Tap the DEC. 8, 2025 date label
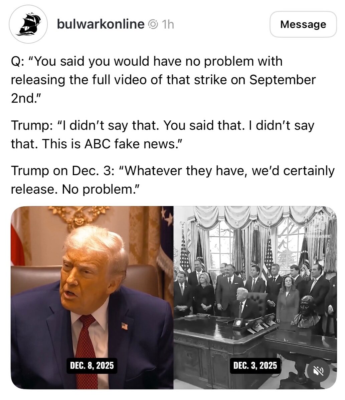345x400 pixels. pyautogui.click(x=92, y=365)
